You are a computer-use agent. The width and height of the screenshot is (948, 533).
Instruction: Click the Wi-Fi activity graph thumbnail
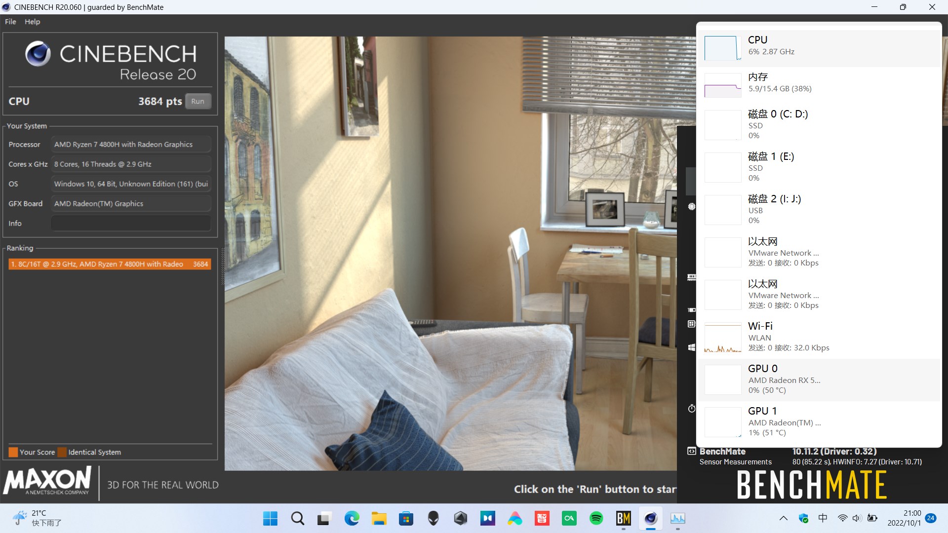pyautogui.click(x=723, y=338)
